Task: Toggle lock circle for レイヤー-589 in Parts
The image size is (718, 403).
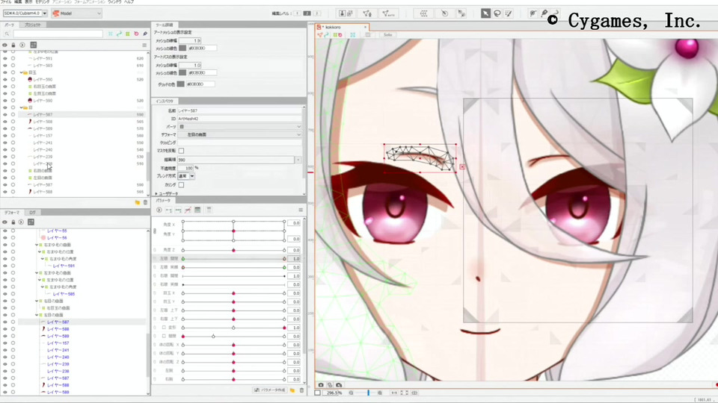Action: 13,129
